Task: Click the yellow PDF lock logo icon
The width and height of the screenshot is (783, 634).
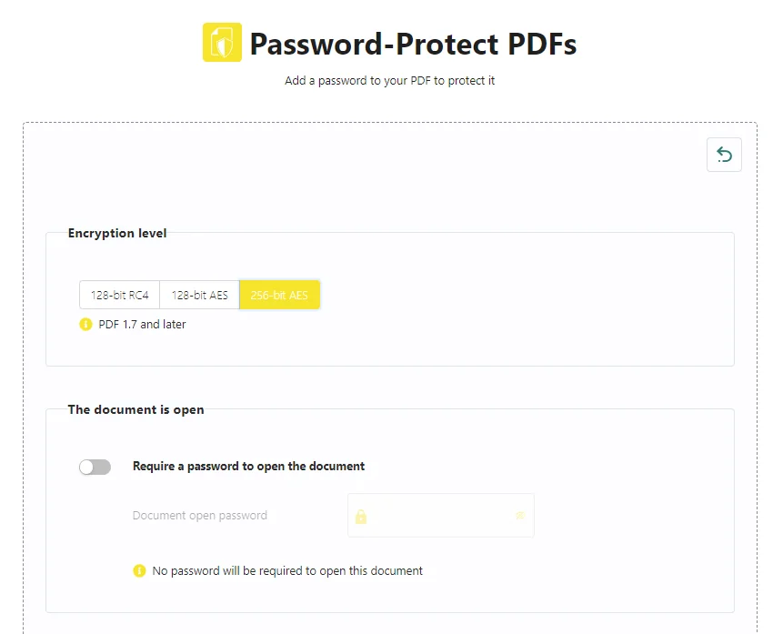Action: pos(221,43)
